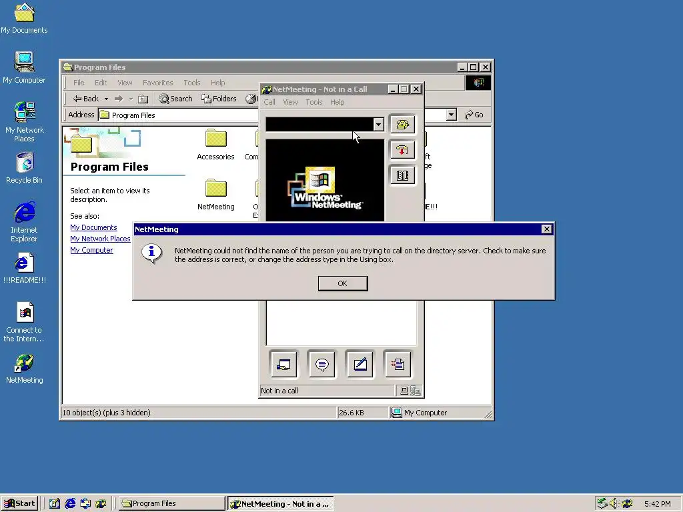683x512 pixels.
Task: Click the 5:42 PM clock
Action: tap(657, 504)
